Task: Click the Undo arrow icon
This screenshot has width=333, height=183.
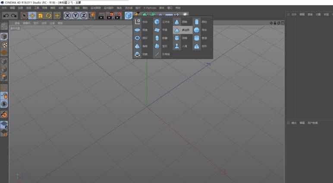Action: coord(6,16)
